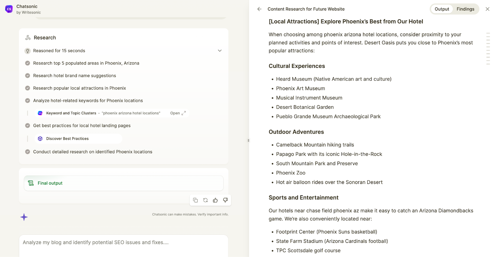Expand the Reasoned for 15 seconds chevron
This screenshot has width=495, height=257.
coord(220,51)
